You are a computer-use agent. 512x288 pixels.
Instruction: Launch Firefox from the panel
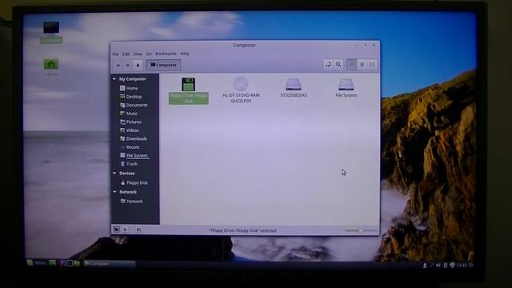coord(62,263)
